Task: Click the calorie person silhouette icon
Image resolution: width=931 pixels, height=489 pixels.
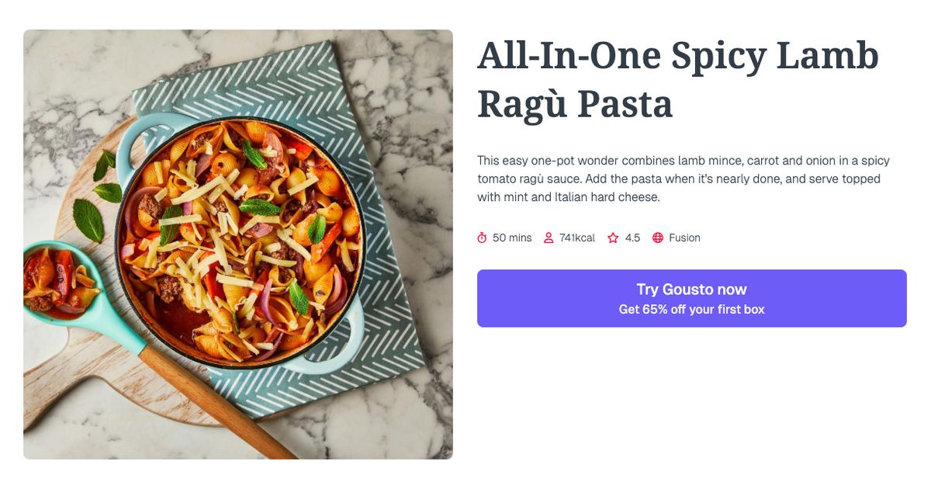Action: pyautogui.click(x=549, y=238)
